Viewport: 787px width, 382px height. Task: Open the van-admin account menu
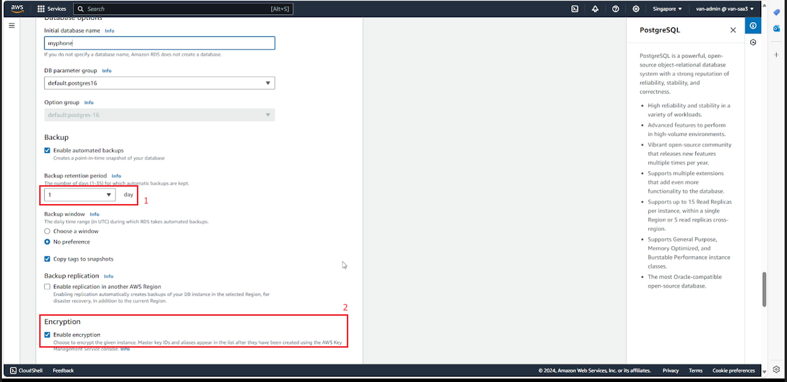(x=725, y=9)
